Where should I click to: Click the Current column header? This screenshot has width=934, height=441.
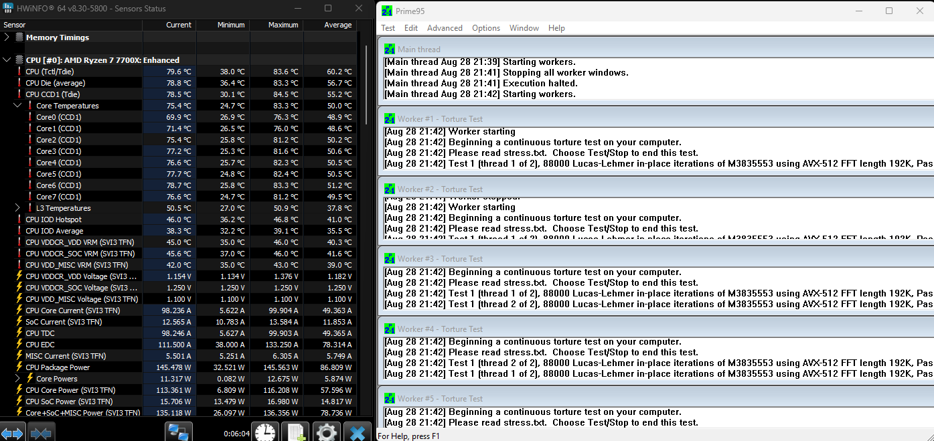pyautogui.click(x=169, y=25)
